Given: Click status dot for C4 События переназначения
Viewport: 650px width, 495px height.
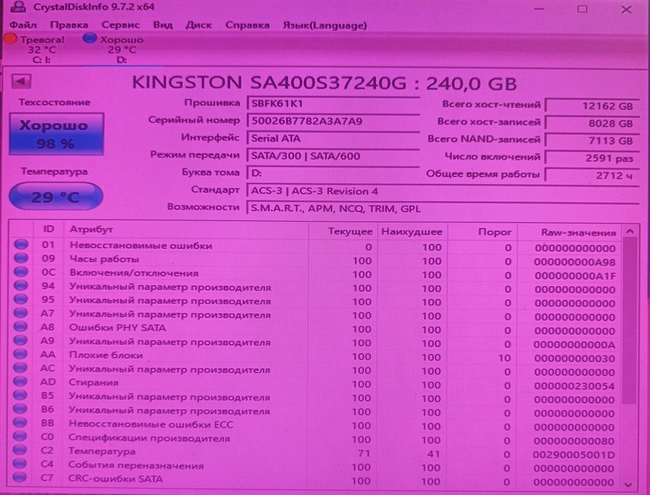Looking at the screenshot, I should click(19, 464).
